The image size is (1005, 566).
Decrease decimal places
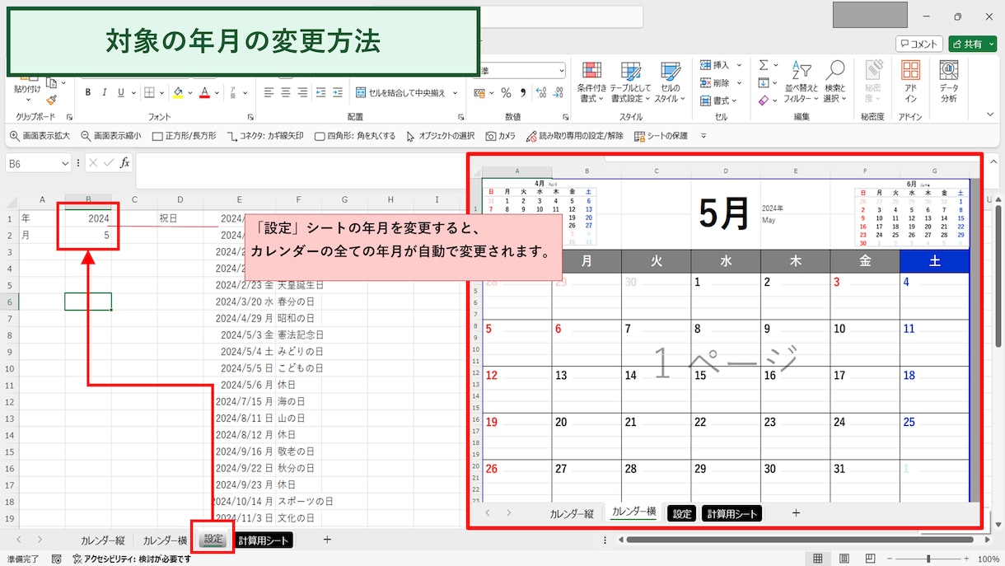coord(559,92)
